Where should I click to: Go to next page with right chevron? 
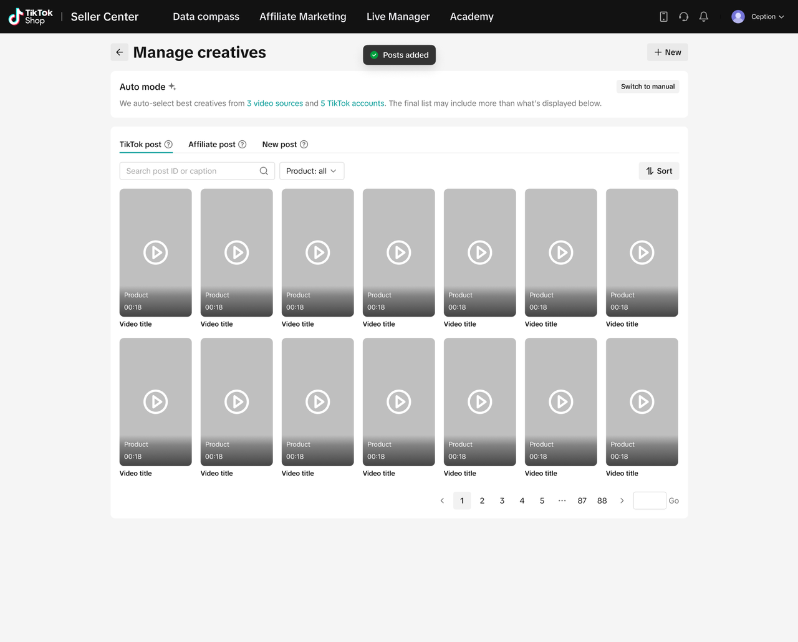[622, 501]
